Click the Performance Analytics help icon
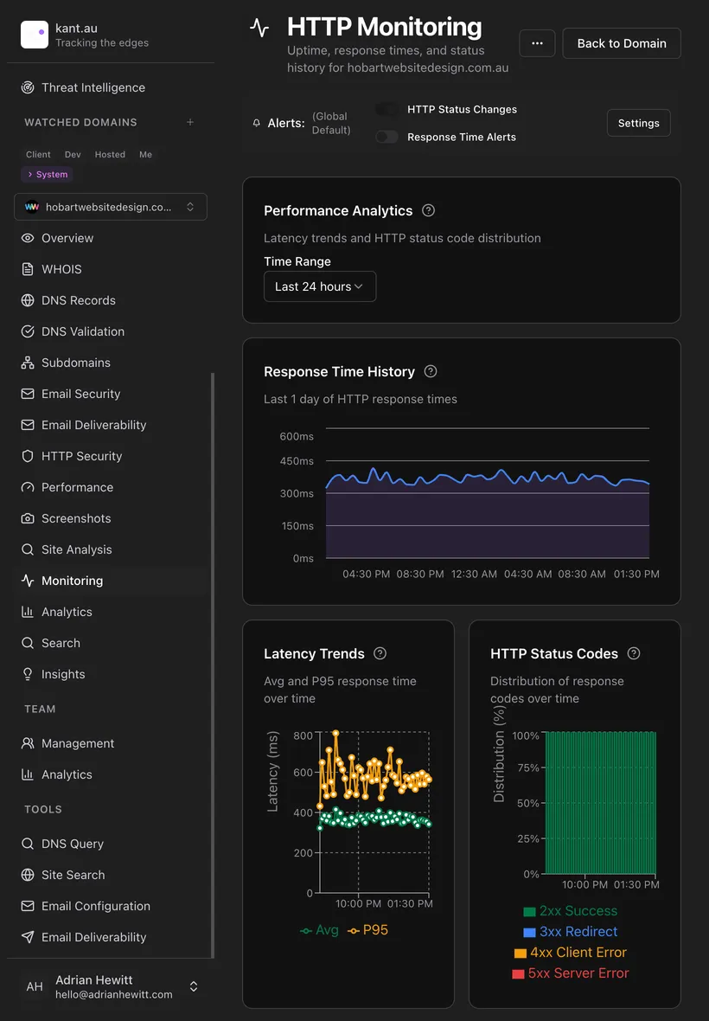 click(428, 211)
